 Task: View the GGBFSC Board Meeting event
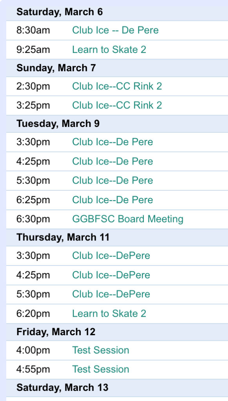(x=128, y=219)
